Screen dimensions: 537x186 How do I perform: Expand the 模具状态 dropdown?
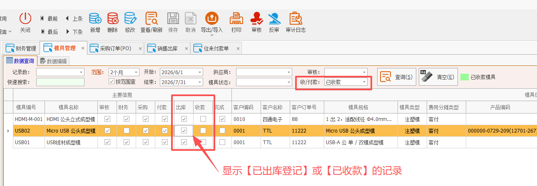coord(289,82)
